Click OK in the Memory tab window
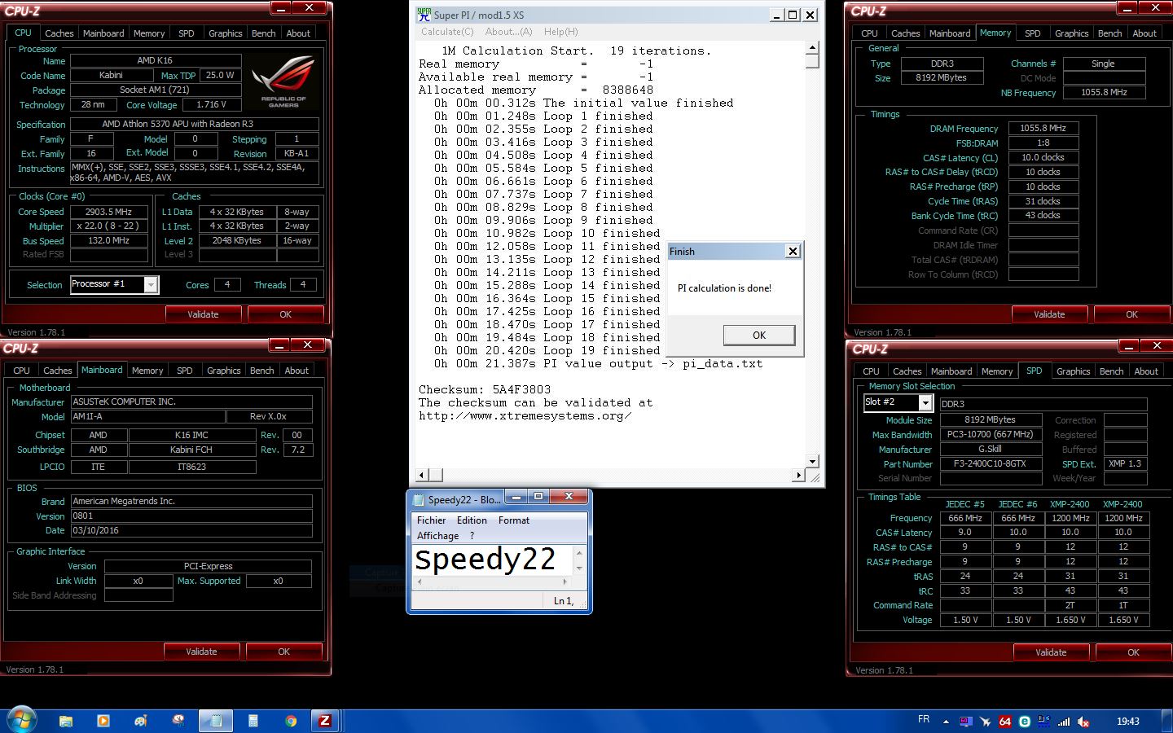The height and width of the screenshot is (733, 1173). [1131, 314]
